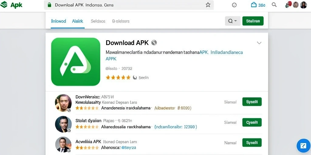Click the middle profile avatar in header
The height and width of the screenshot is (155, 311).
pos(296,5)
